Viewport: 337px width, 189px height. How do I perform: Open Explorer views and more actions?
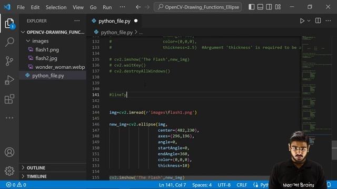pyautogui.click(x=77, y=21)
